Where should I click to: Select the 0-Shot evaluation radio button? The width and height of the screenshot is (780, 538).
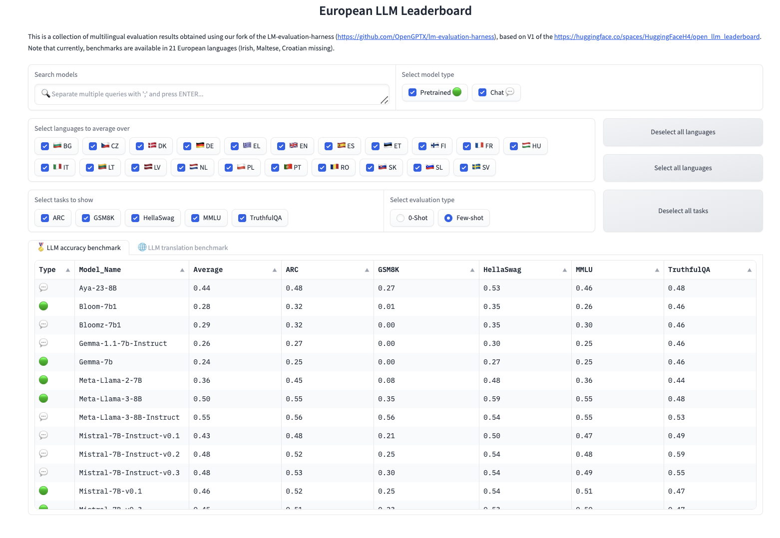click(x=400, y=218)
